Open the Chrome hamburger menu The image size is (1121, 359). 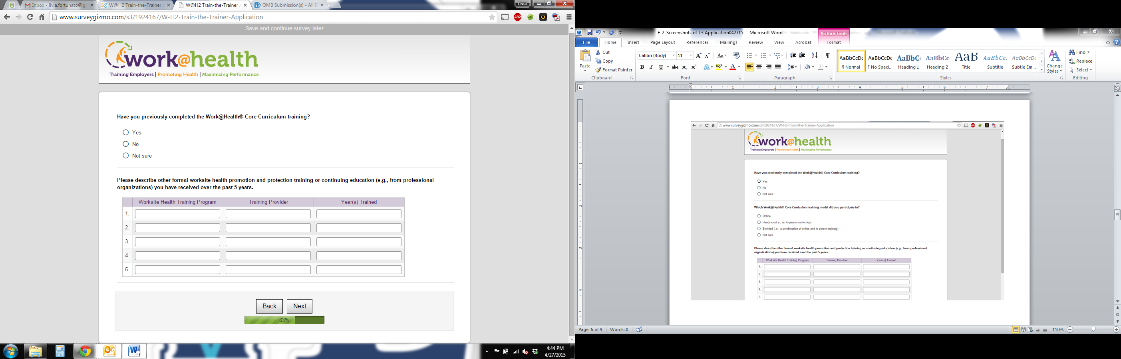(x=569, y=17)
